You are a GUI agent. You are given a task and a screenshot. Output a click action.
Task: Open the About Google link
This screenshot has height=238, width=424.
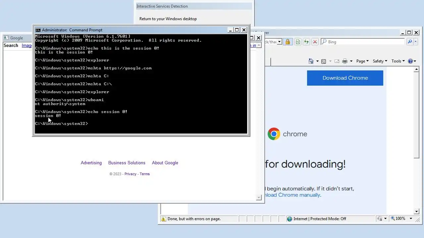point(165,163)
